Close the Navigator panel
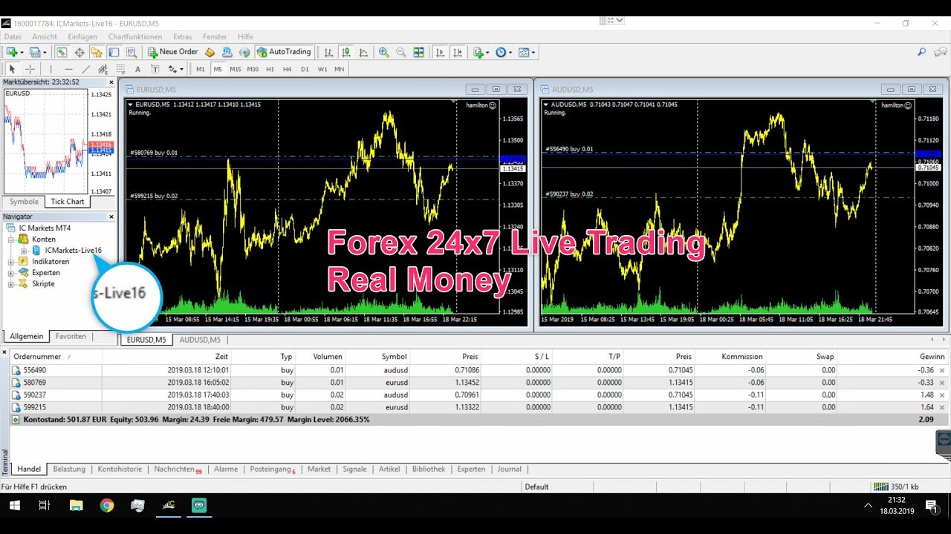The image size is (951, 534). (x=111, y=217)
